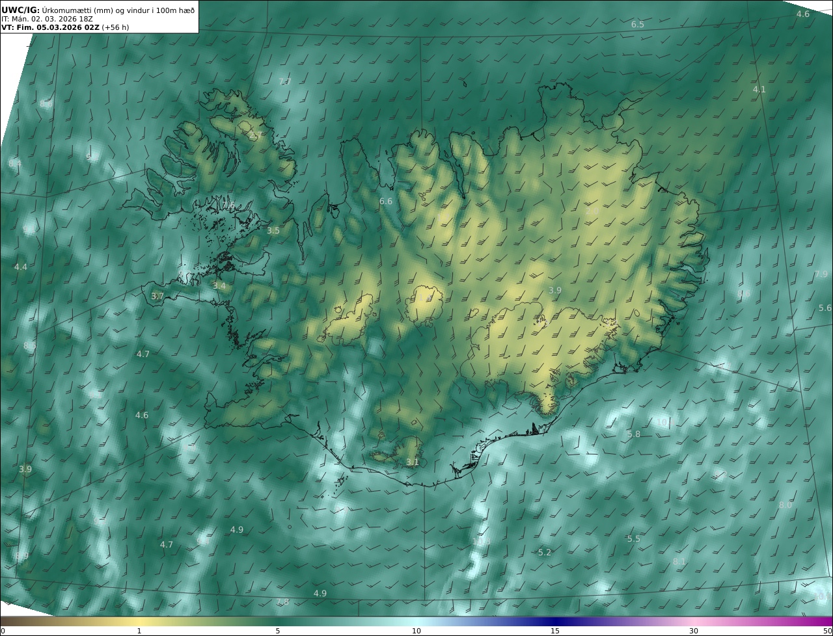
Task: Click the 3.1 value near the south coast
Action: [413, 462]
